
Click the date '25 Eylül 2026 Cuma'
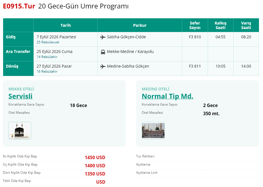(54, 52)
